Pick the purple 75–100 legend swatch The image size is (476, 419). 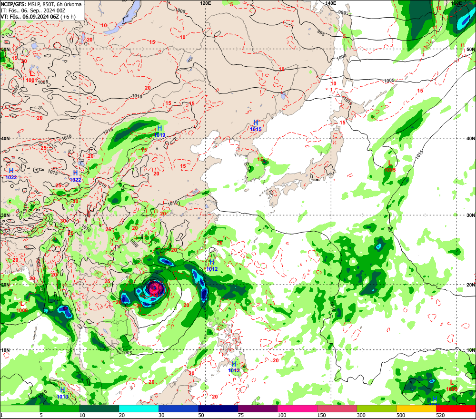coord(258,409)
